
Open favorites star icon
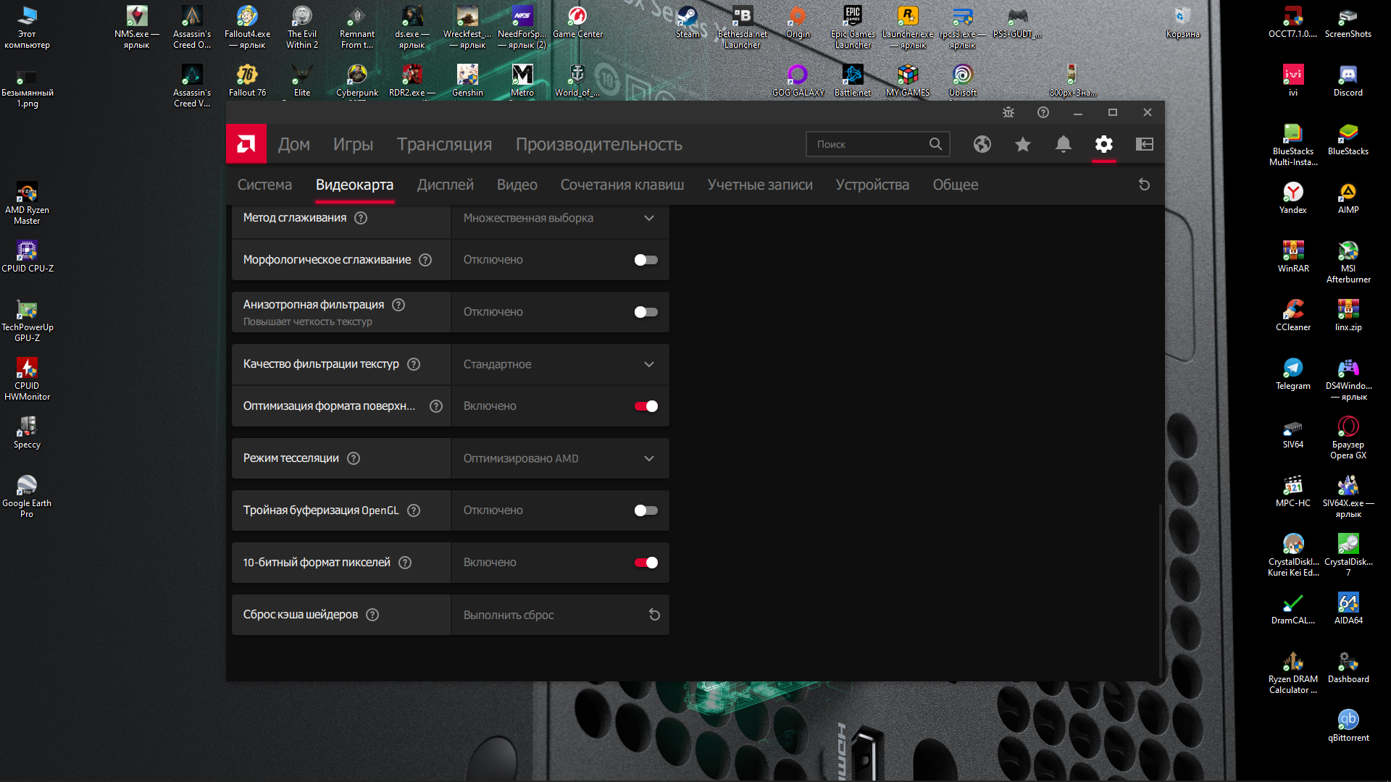pos(1022,144)
